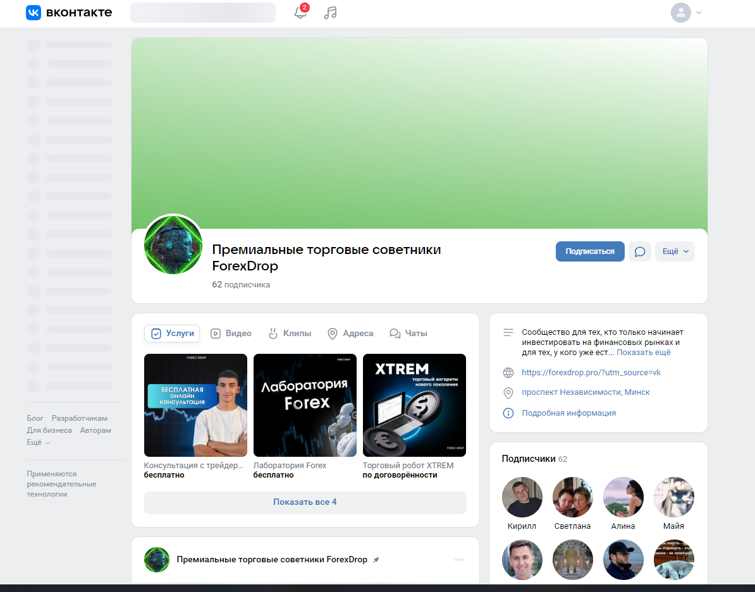
Task: Switch to the Адреса tab
Action: tap(350, 333)
